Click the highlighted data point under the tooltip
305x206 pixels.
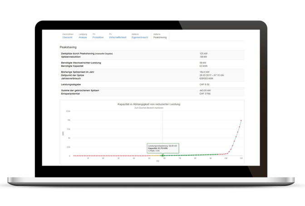pos(162,156)
